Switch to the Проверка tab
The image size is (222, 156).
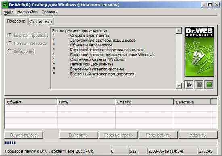(x=16, y=21)
